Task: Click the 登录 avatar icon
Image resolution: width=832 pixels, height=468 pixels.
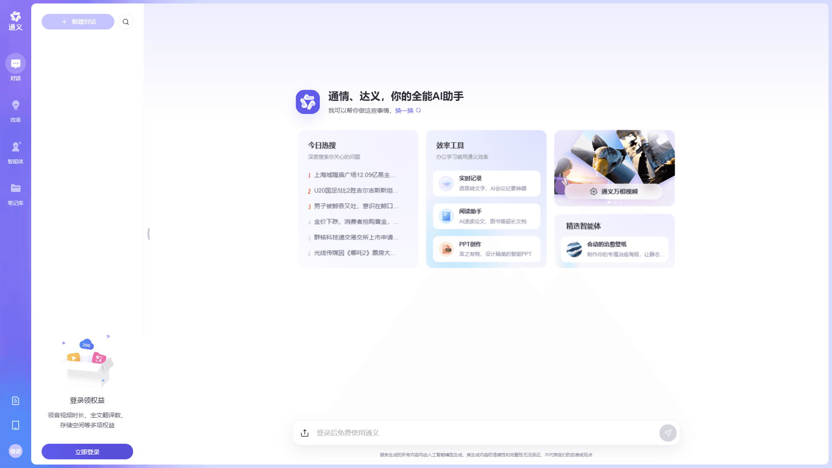Action: 16,451
